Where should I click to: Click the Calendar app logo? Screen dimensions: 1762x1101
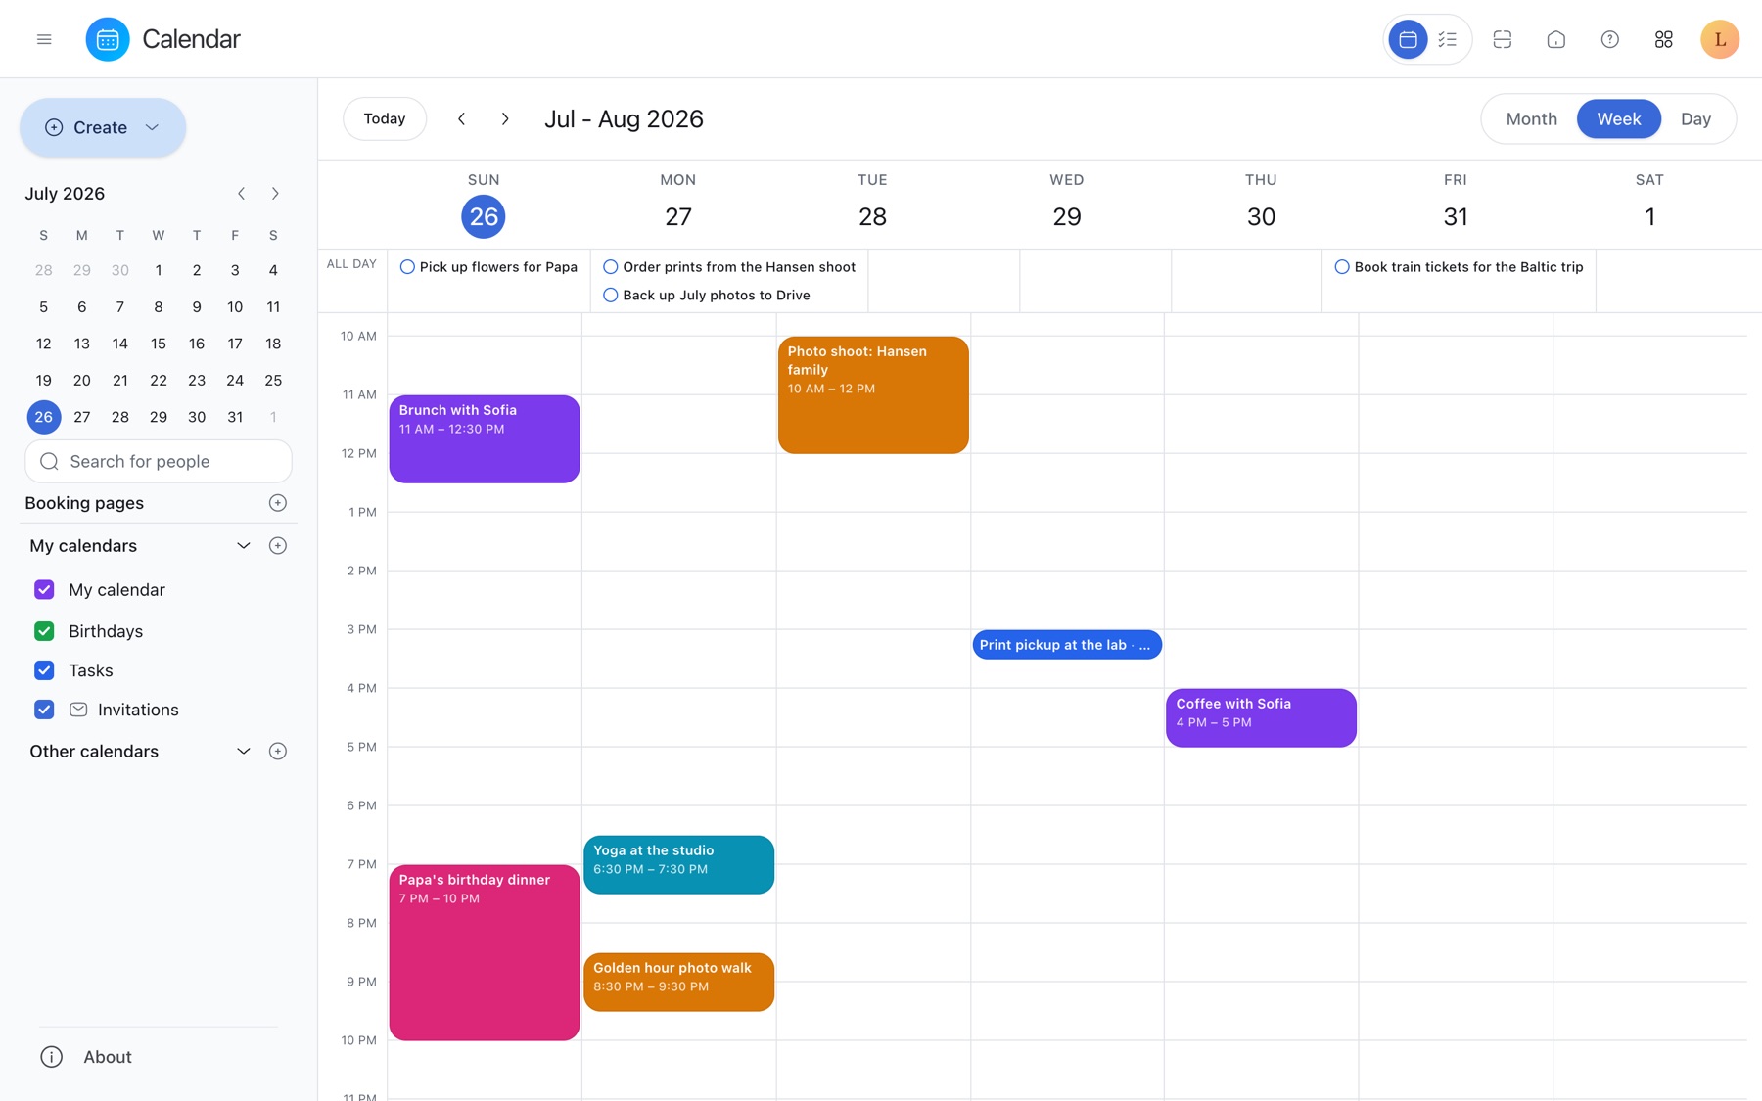pyautogui.click(x=108, y=39)
